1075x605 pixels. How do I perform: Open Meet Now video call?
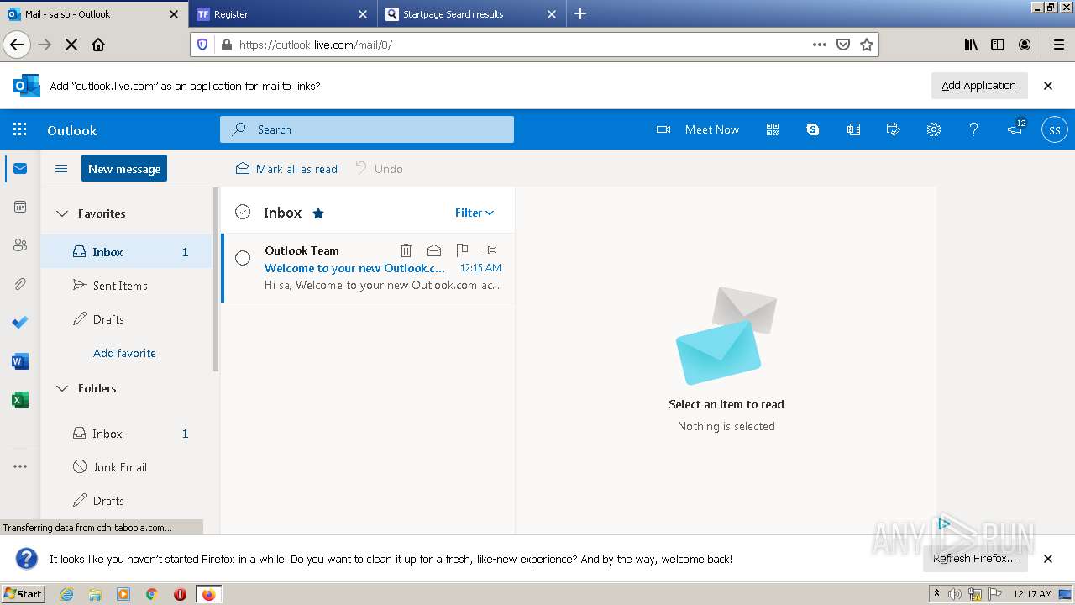pos(698,129)
